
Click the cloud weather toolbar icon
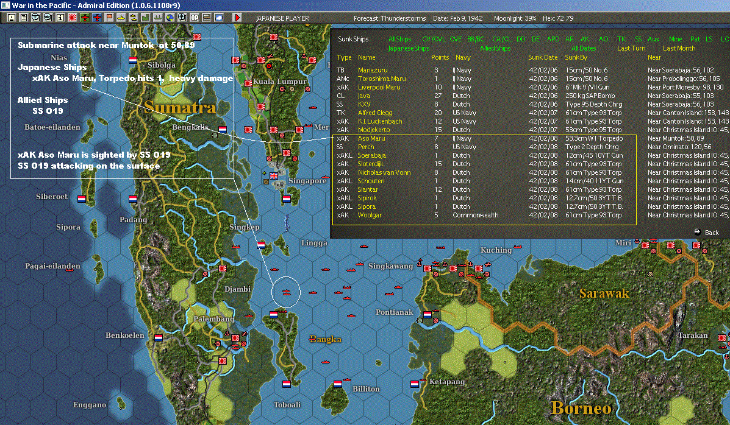pos(218,18)
